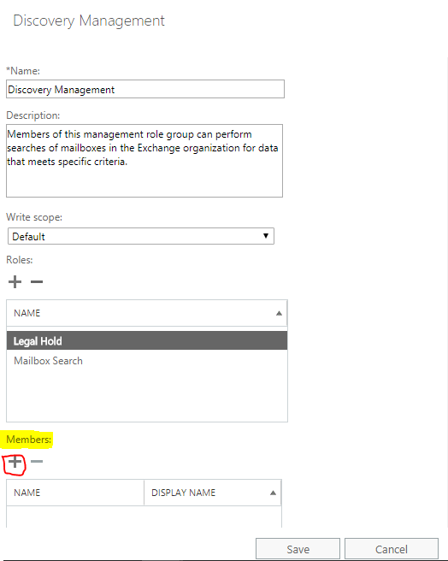Click the empty Members list area
This screenshot has width=448, height=561.
[144, 517]
